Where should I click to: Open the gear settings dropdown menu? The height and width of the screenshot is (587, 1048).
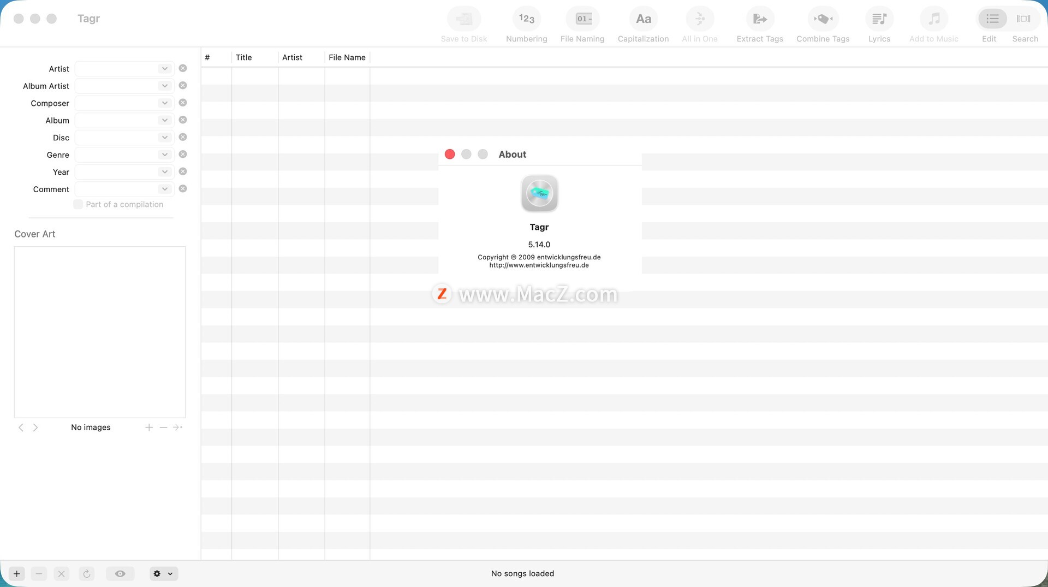pyautogui.click(x=163, y=573)
